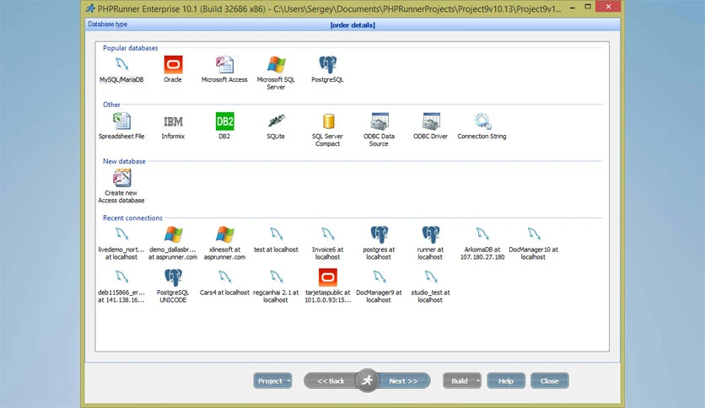This screenshot has width=705, height=408.
Task: Pick SQL Server Compact
Action: [x=327, y=130]
